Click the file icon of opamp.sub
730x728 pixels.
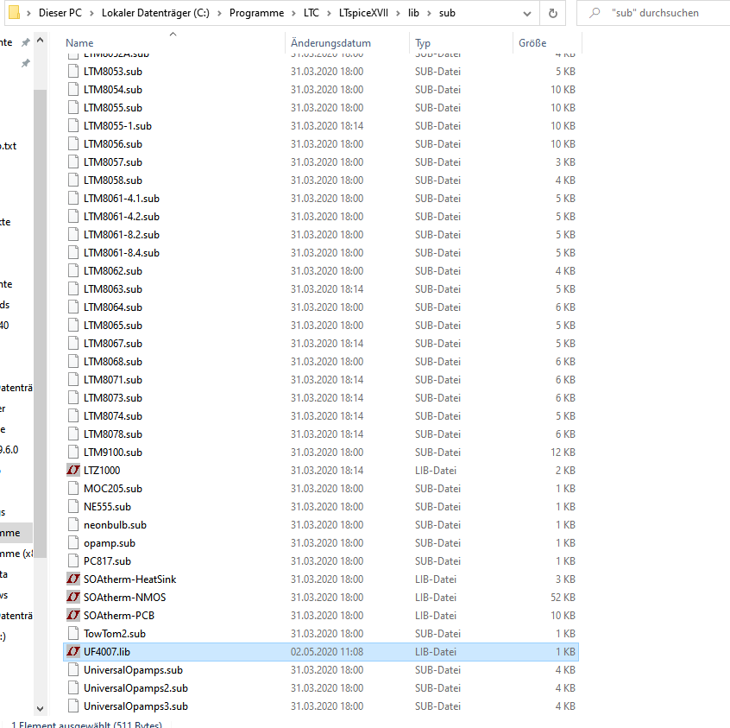coord(73,543)
